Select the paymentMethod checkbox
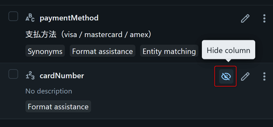Image resolution: width=273 pixels, height=127 pixels. tap(13, 16)
